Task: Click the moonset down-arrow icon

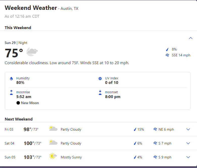Action: click(x=100, y=92)
